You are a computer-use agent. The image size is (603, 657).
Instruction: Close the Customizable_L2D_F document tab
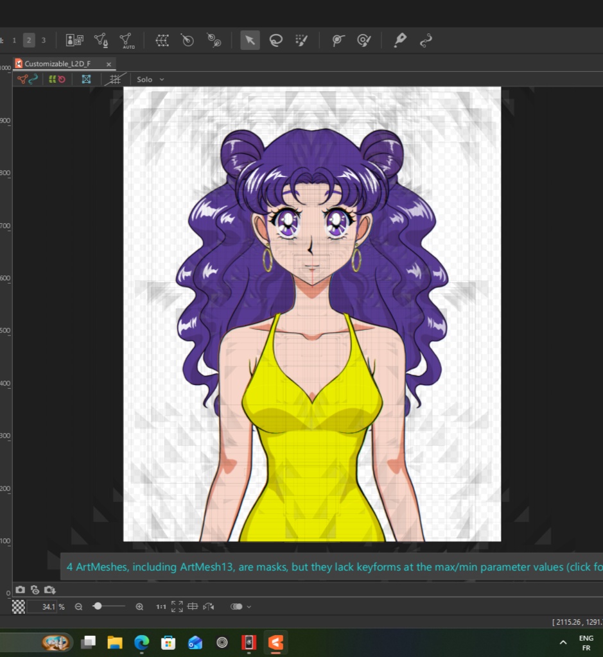click(109, 64)
